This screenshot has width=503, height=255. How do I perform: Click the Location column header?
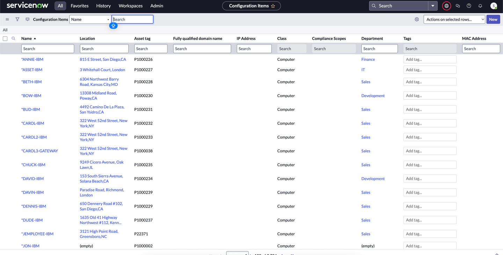pyautogui.click(x=87, y=38)
